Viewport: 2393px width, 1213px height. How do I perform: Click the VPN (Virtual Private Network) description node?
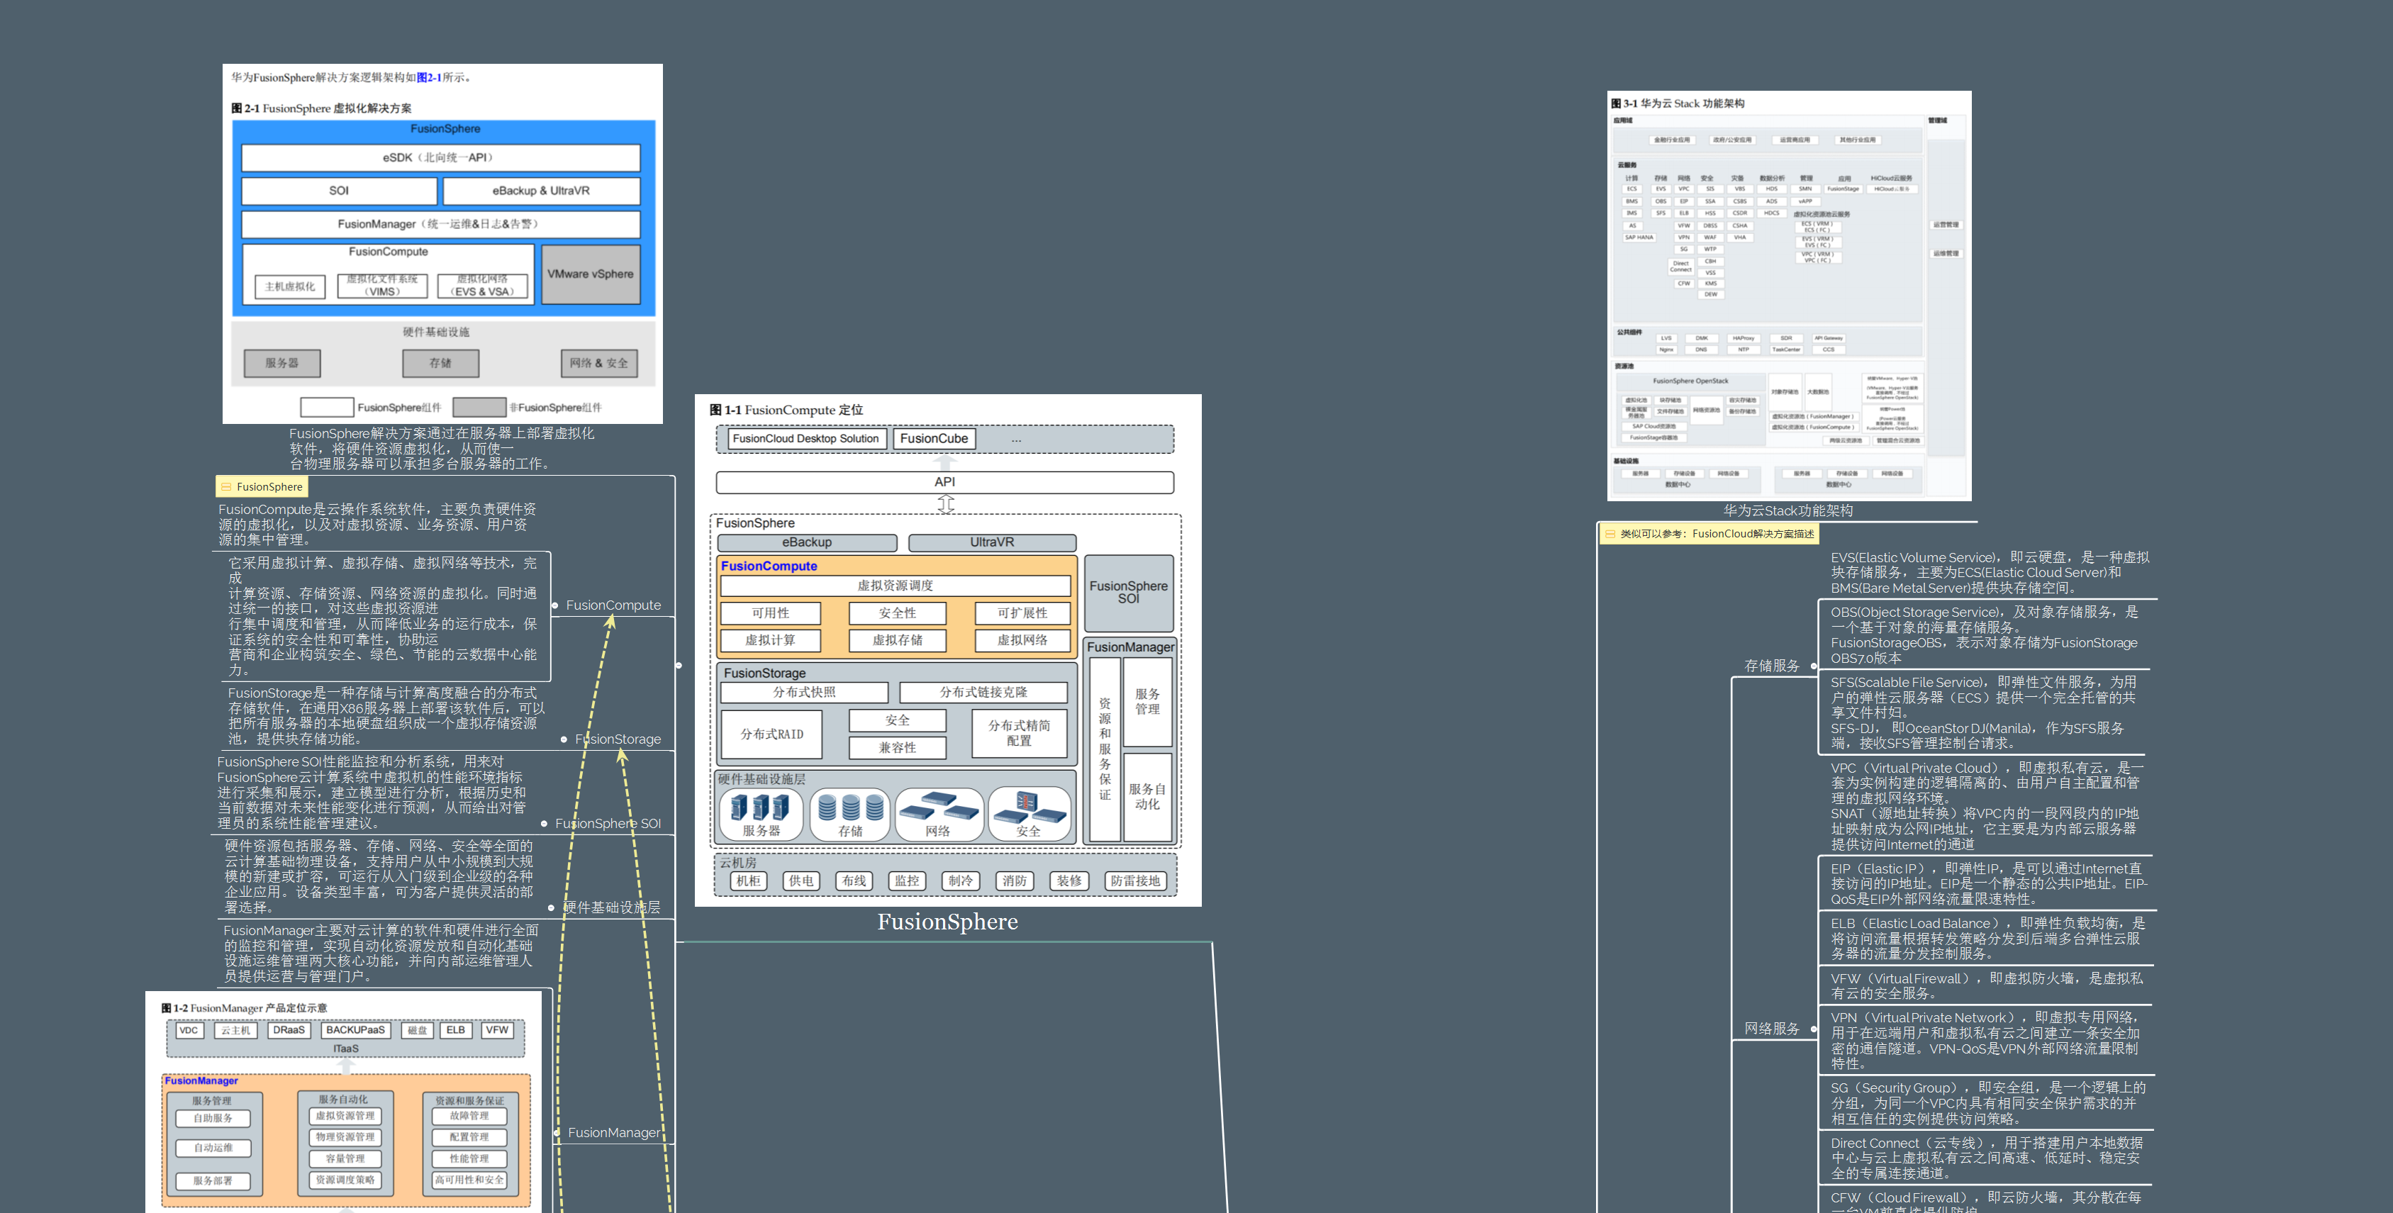[1986, 1041]
